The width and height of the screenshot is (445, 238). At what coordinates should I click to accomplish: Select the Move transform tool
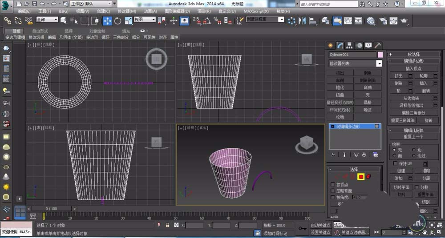pyautogui.click(x=108, y=20)
